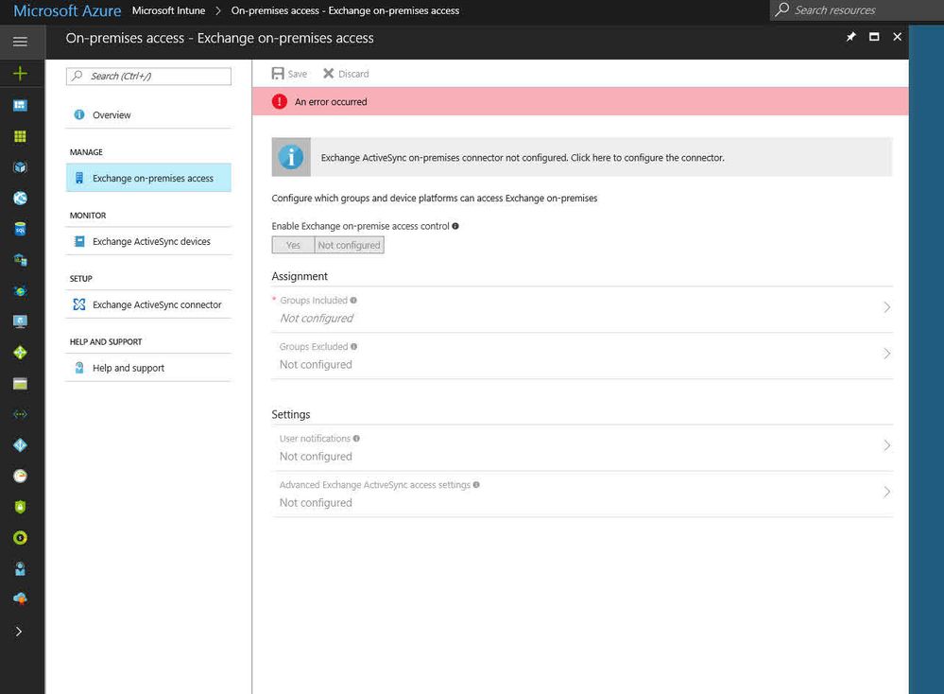Click info icon next to User notifications
This screenshot has height=694, width=944.
coord(356,439)
